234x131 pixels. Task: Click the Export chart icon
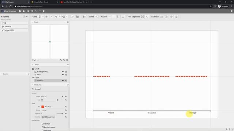pyautogui.click(x=32, y=11)
